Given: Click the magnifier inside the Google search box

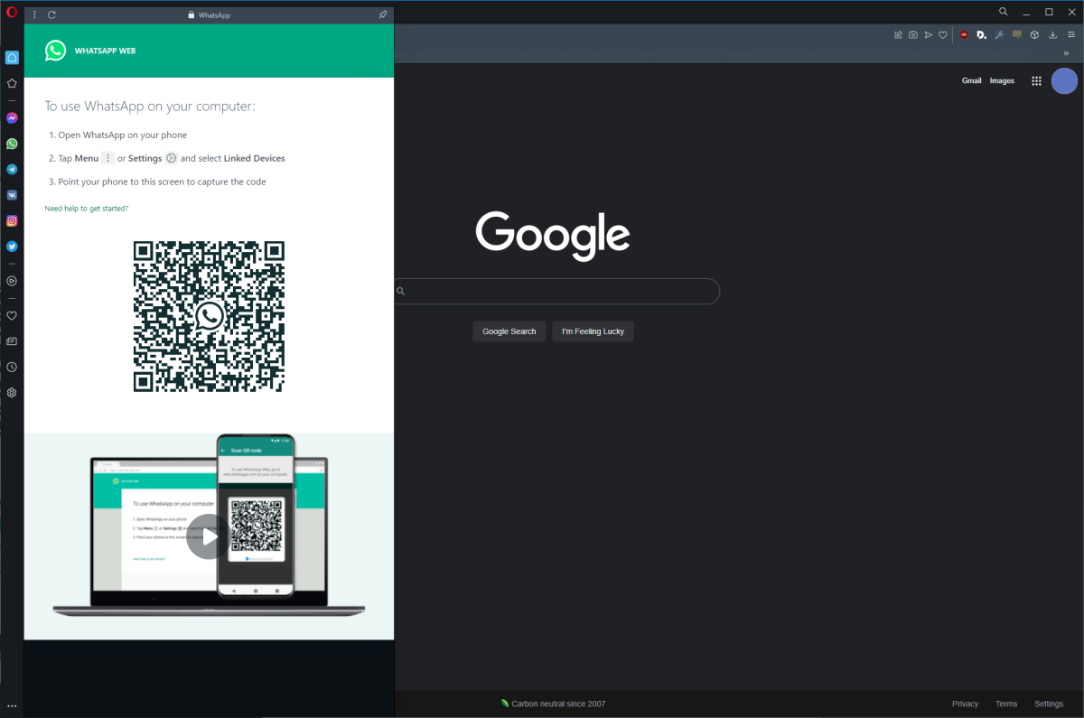Looking at the screenshot, I should point(401,292).
